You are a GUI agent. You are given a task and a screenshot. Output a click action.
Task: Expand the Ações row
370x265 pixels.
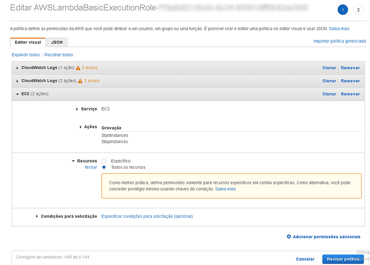(x=80, y=127)
